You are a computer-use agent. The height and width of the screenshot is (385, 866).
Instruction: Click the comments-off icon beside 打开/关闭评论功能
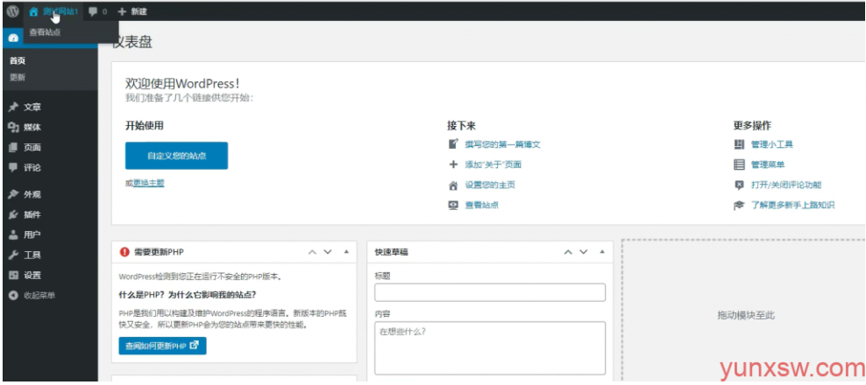739,185
